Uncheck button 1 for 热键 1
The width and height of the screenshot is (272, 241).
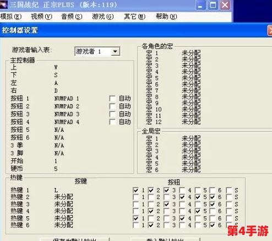[135, 190]
